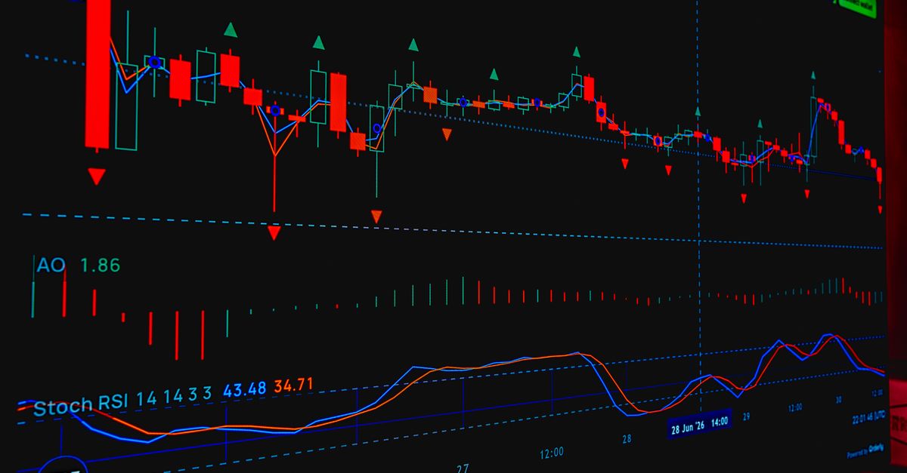
Task: Click the AO indicator label
Action: [51, 266]
